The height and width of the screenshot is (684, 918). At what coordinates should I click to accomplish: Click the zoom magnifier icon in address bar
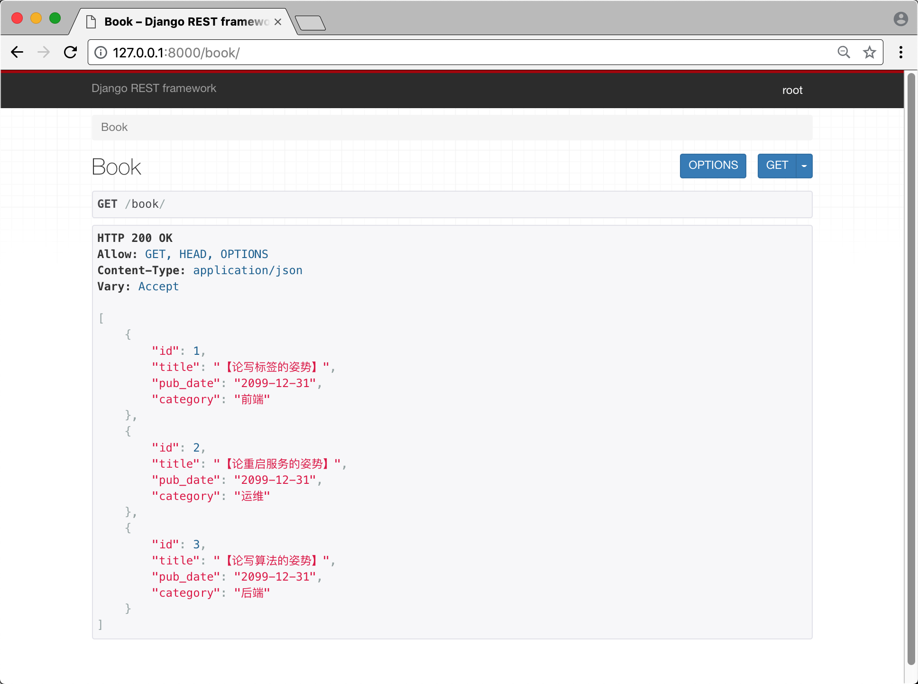844,52
